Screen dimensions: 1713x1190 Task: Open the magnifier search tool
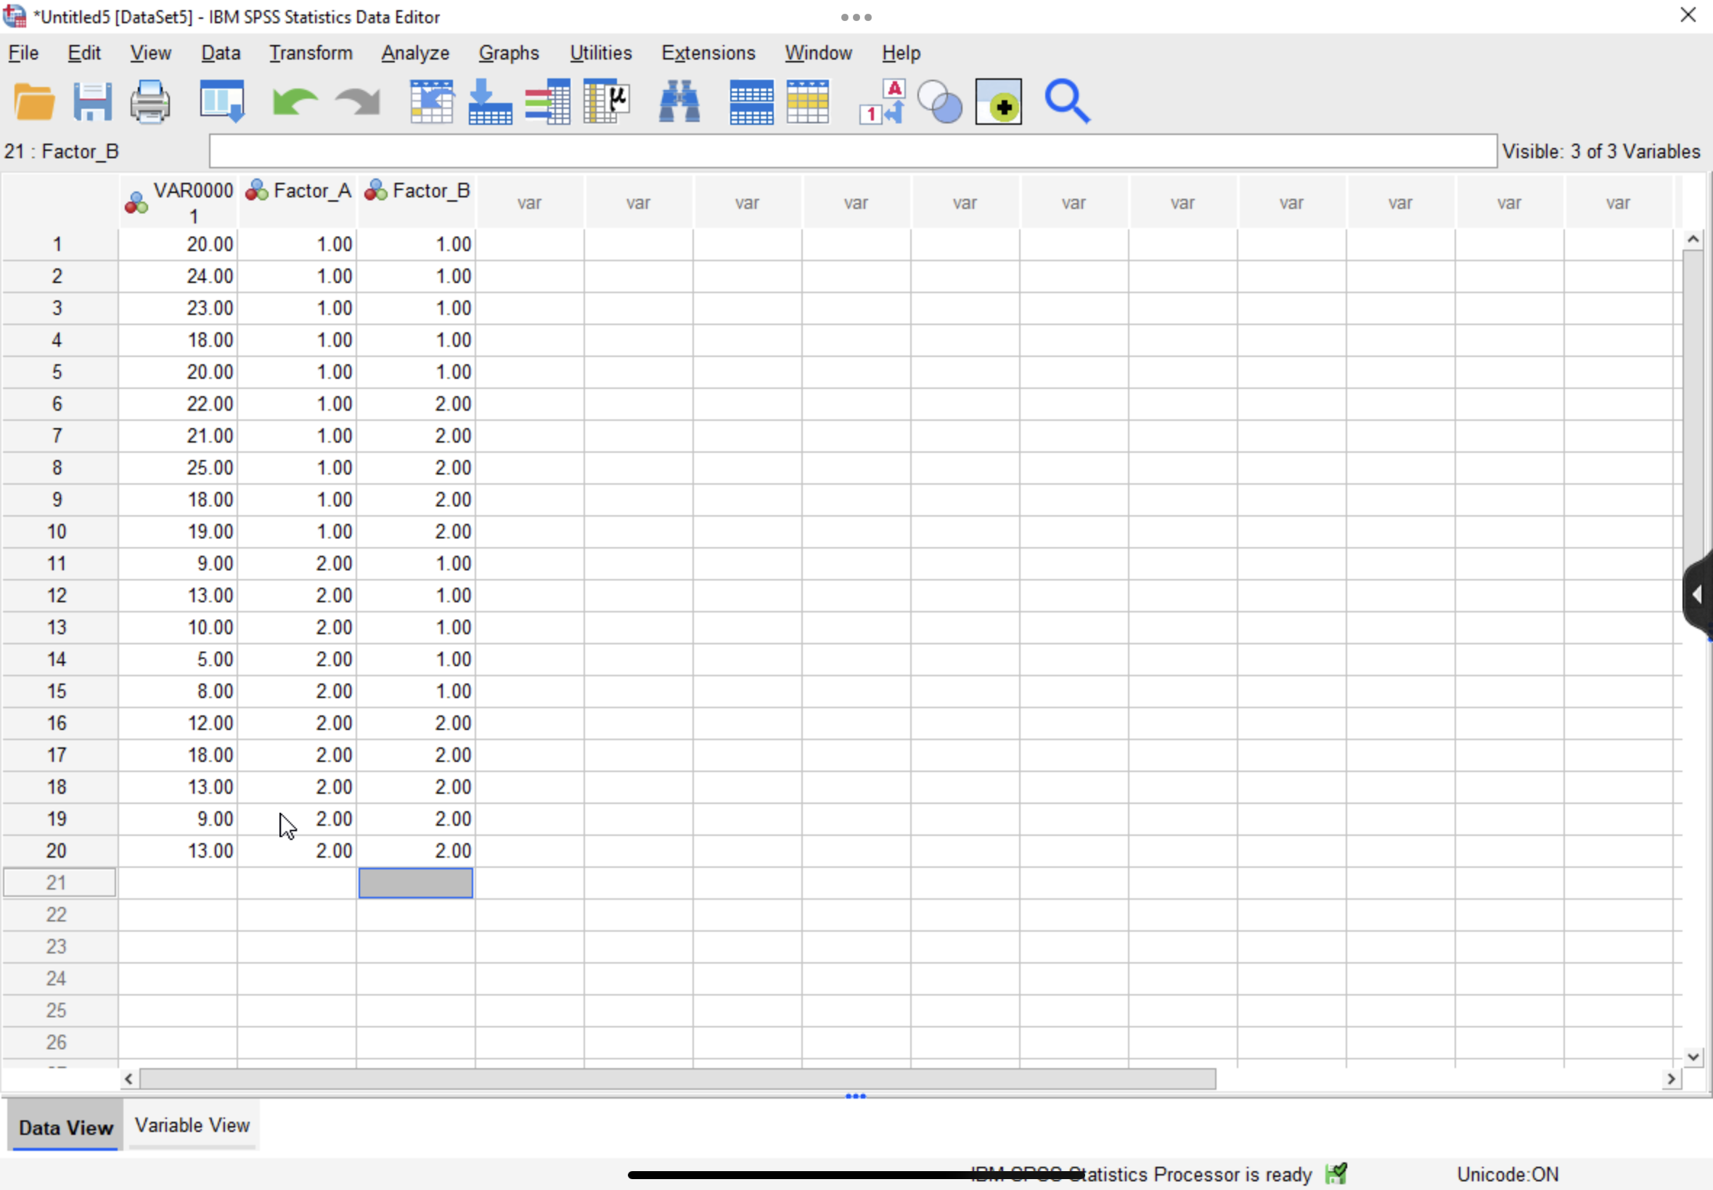[x=1068, y=102]
